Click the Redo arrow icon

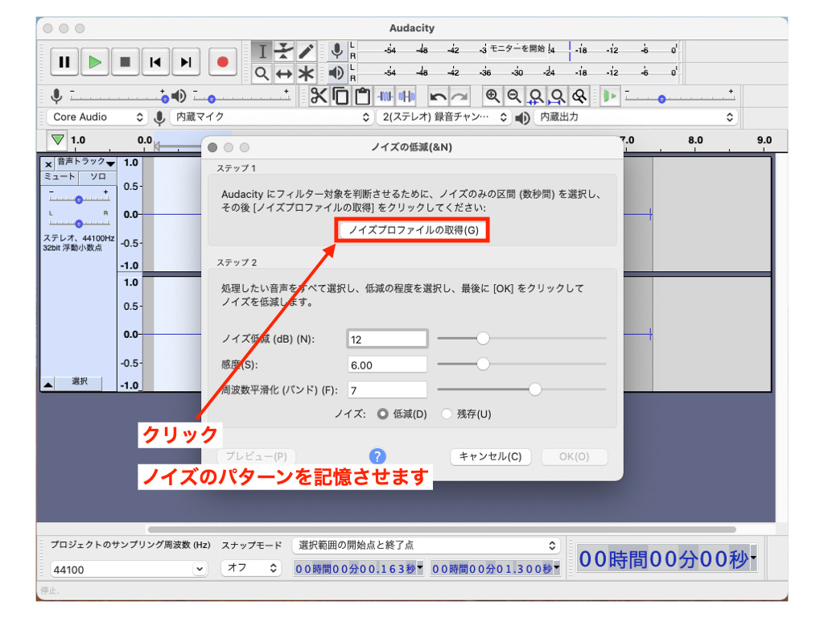[x=459, y=97]
